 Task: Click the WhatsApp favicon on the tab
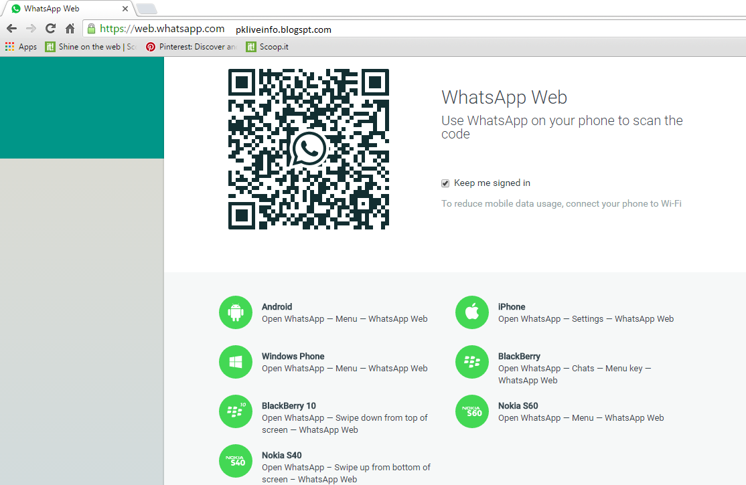16,9
